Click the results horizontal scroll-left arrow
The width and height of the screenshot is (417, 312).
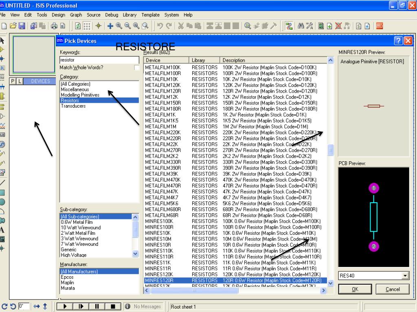pyautogui.click(x=147, y=290)
